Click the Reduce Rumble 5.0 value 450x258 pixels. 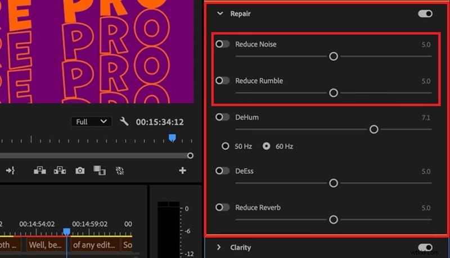tap(426, 81)
